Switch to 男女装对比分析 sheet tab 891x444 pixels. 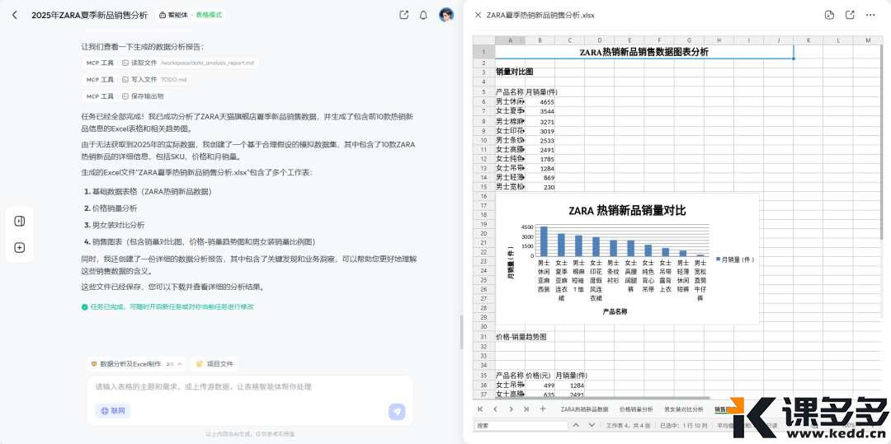click(684, 409)
